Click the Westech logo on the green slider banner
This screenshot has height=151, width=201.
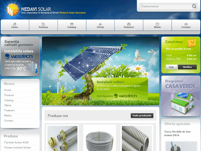pos(125,96)
